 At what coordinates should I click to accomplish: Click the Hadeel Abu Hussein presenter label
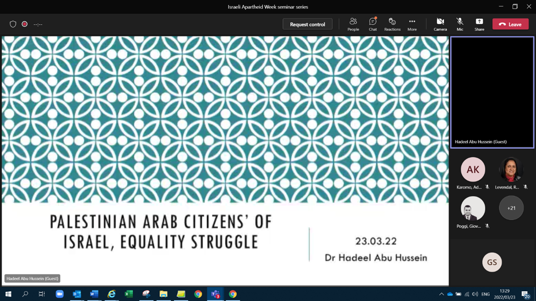point(33,279)
